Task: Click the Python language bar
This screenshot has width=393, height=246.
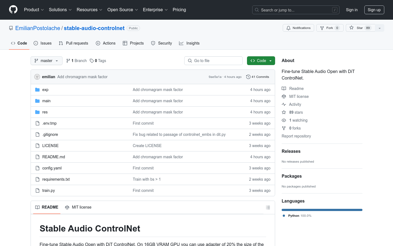Action: (x=322, y=210)
